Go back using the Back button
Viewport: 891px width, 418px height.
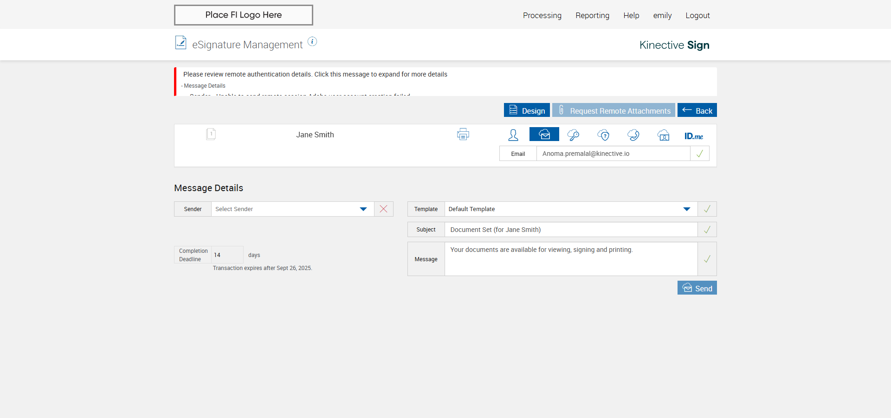[697, 110]
